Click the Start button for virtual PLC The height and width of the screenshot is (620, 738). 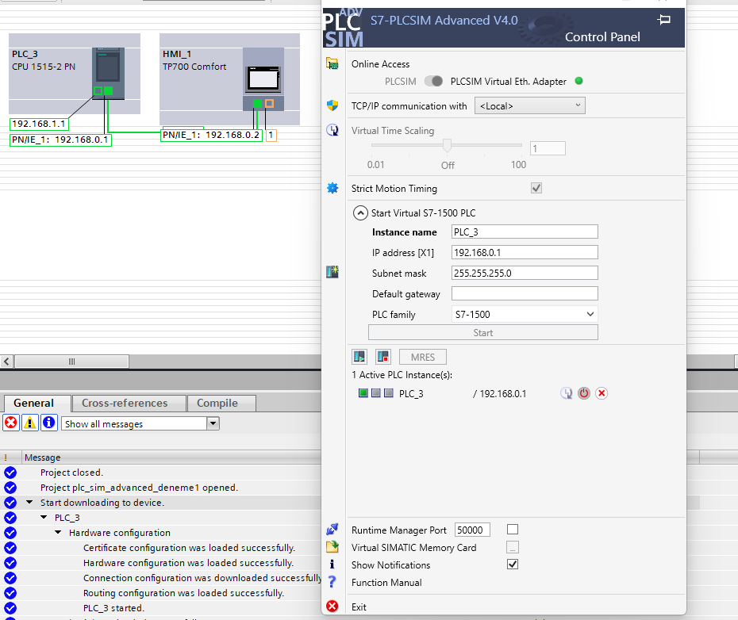click(483, 332)
